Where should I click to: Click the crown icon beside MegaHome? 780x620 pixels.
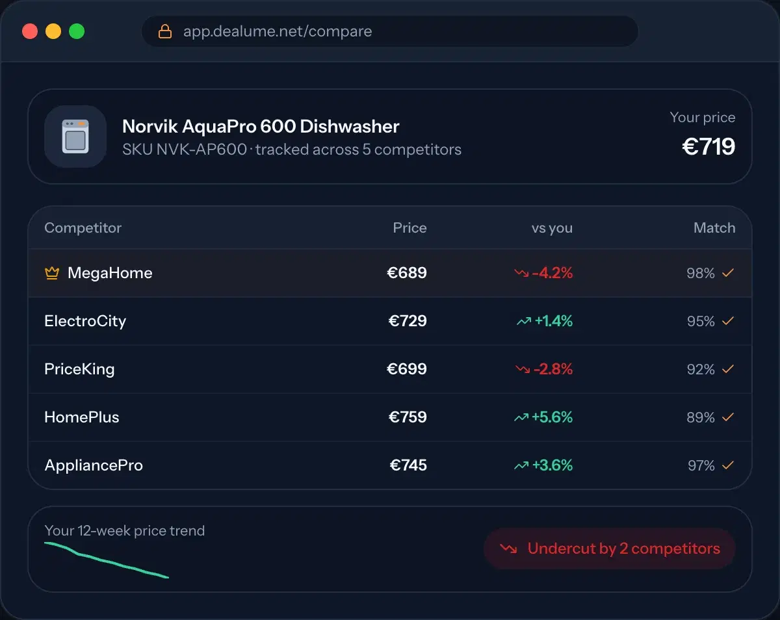click(52, 273)
